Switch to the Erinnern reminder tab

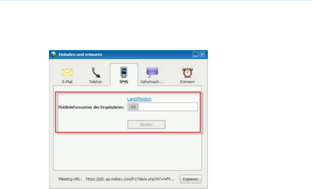click(187, 75)
